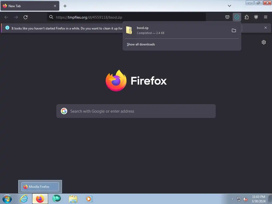Click the Show desktop strip
This screenshot has width=272, height=204.
(270, 199)
